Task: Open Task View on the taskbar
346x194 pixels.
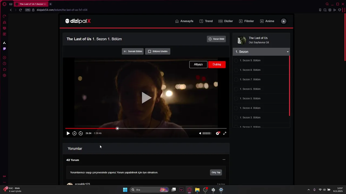Action: coord(174,190)
